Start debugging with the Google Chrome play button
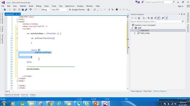The width and height of the screenshot is (190, 106). [77, 10]
